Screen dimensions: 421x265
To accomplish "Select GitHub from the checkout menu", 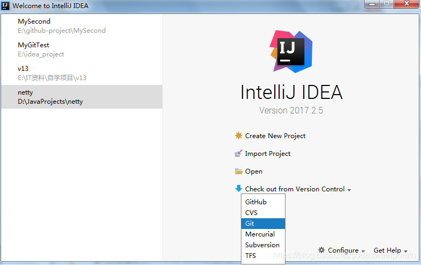I will (263, 202).
